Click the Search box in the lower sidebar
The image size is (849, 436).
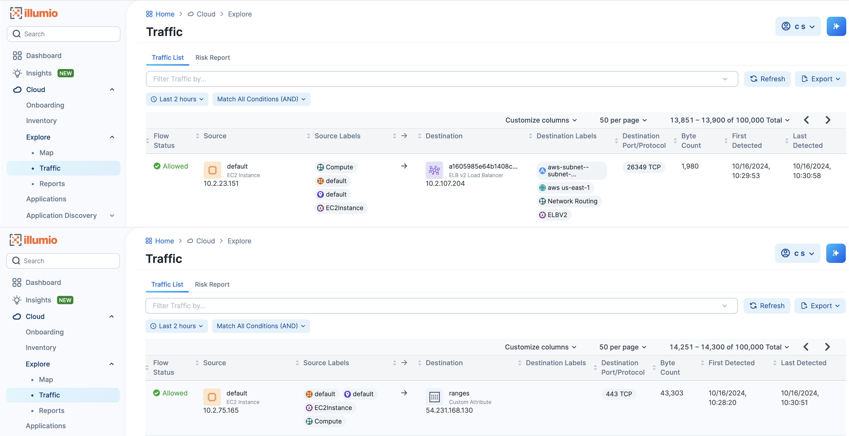pyautogui.click(x=63, y=261)
